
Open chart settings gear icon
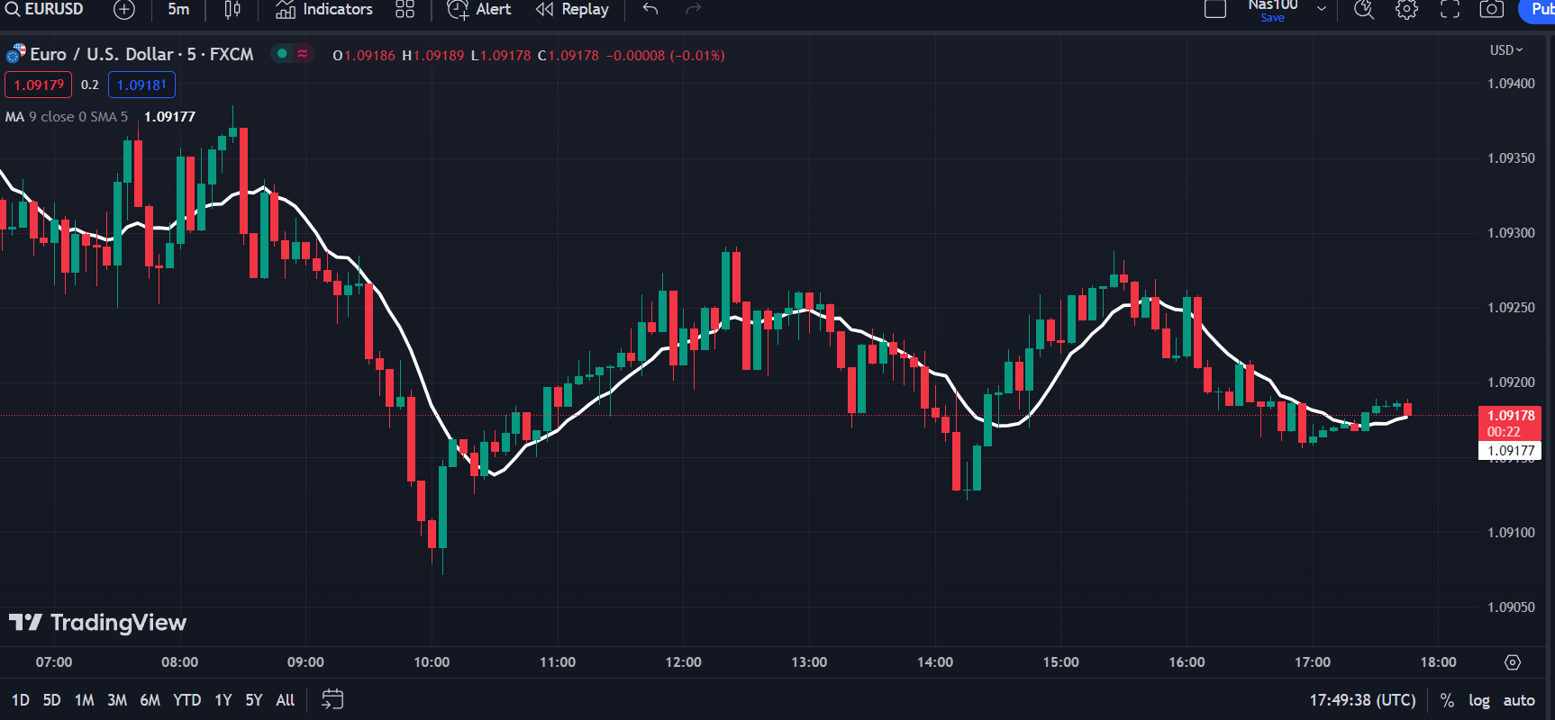(x=1406, y=10)
